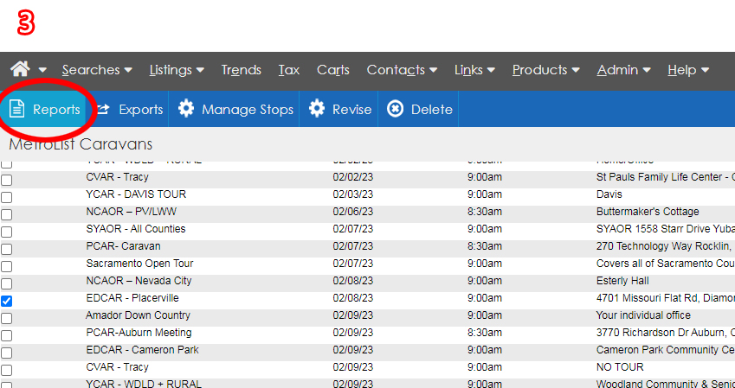The height and width of the screenshot is (388, 735).
Task: Check the EDCAR - Cameron Park checkbox
Action: coord(6,353)
